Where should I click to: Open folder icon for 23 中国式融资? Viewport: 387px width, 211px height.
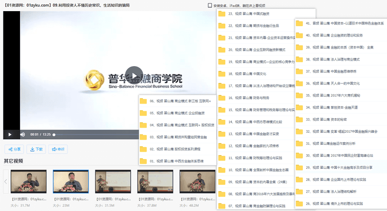(x=222, y=14)
